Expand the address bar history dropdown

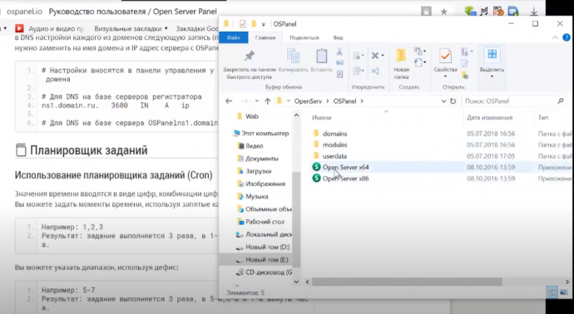443,101
